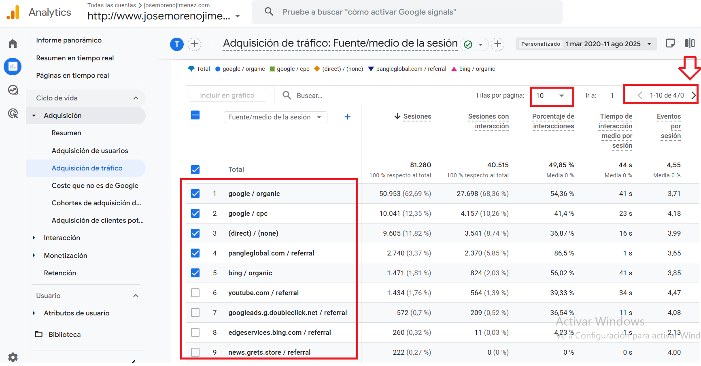Open the Home icon in left rail

pyautogui.click(x=13, y=44)
